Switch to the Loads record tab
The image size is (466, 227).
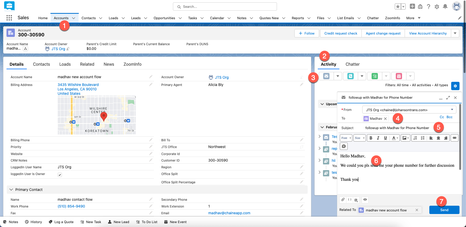tap(65, 64)
